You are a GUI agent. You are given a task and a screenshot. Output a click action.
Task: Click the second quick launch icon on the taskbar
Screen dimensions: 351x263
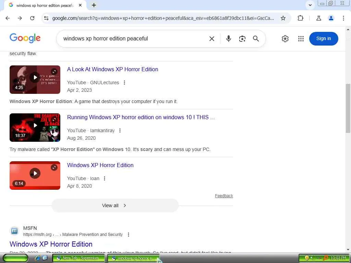45,258
